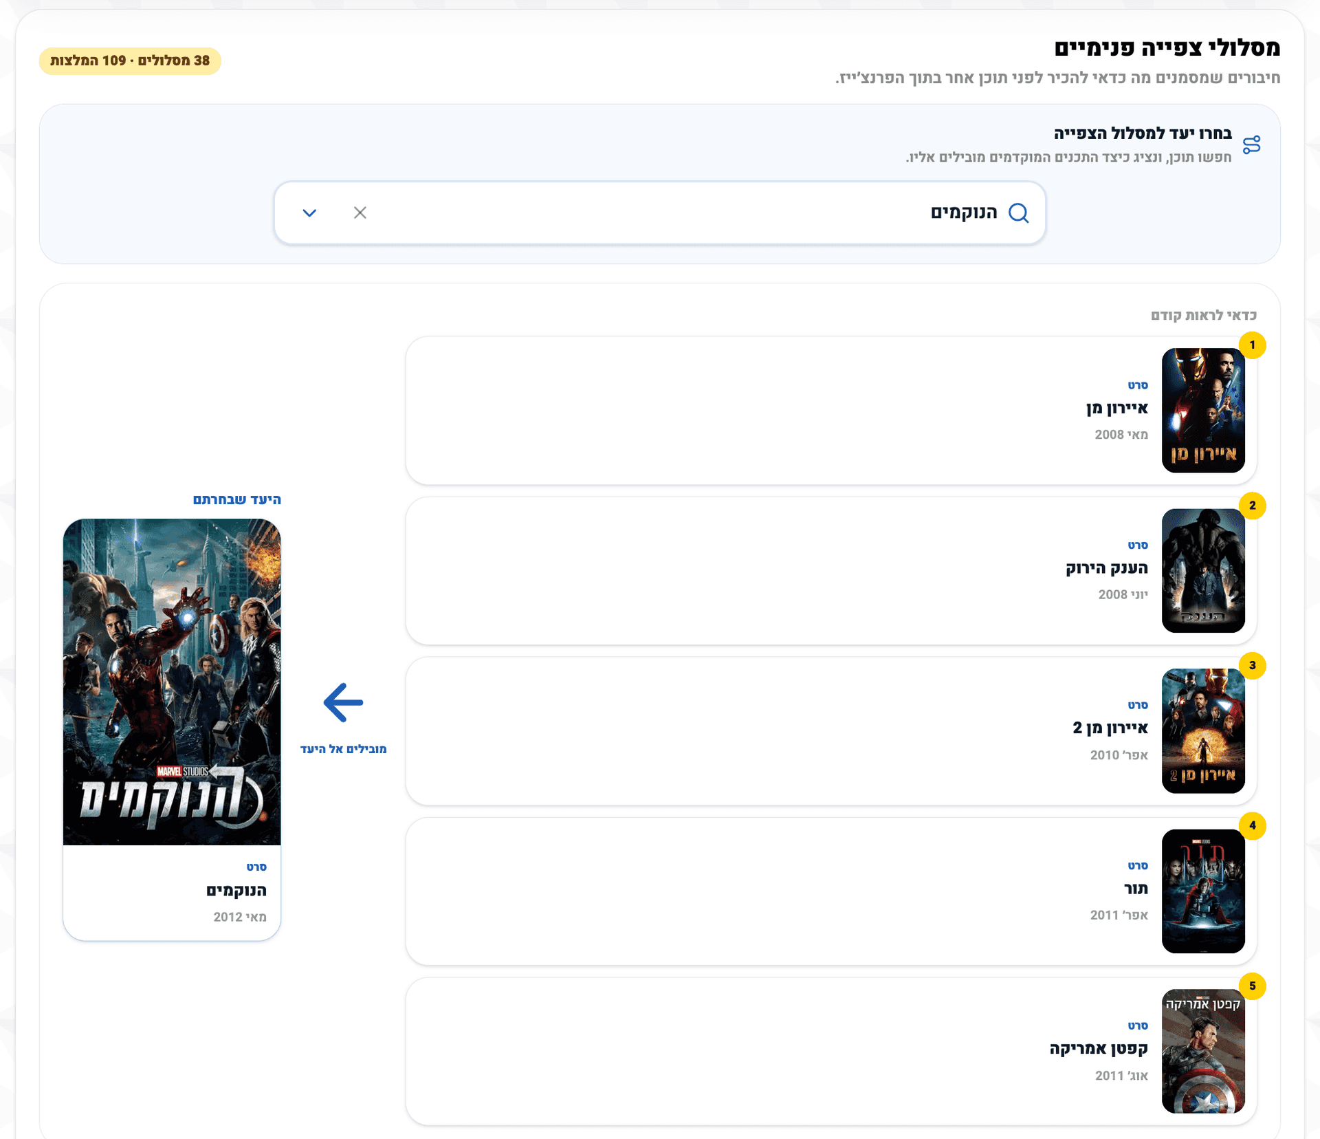Click step badge number 2

pyautogui.click(x=1252, y=506)
